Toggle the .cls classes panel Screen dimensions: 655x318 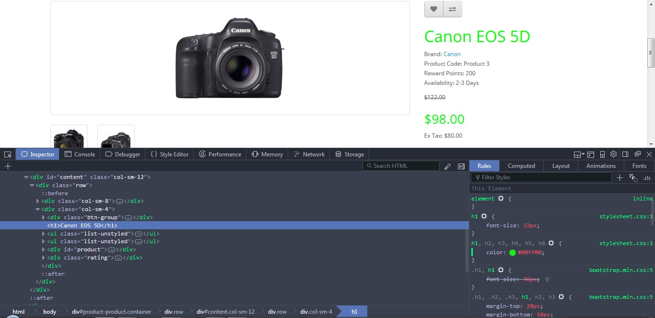(647, 178)
